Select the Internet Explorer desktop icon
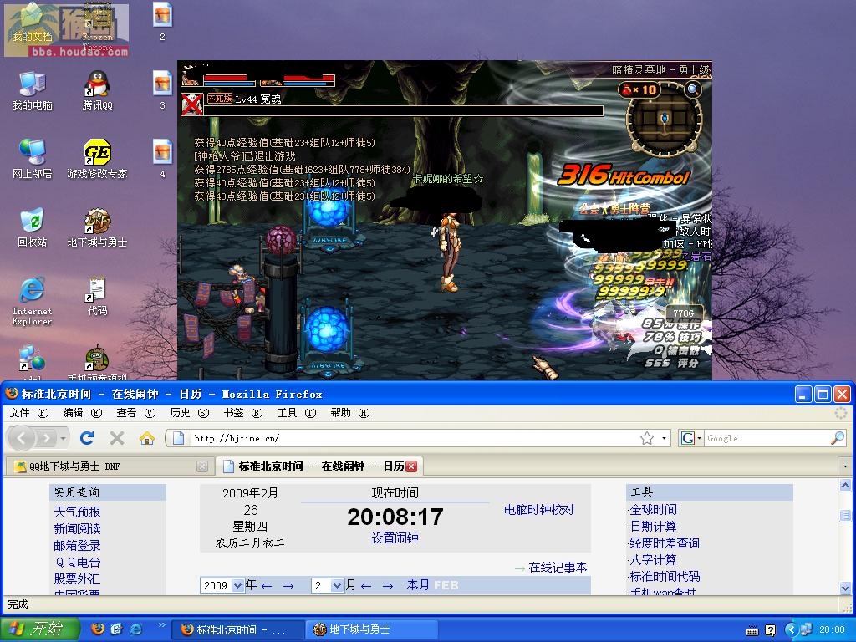 (x=33, y=301)
